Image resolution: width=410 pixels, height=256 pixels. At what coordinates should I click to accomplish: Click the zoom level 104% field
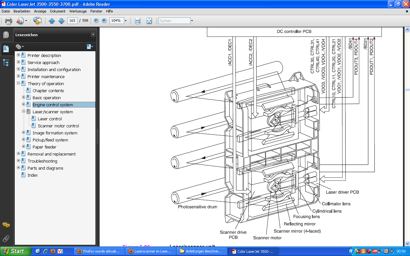pyautogui.click(x=117, y=20)
